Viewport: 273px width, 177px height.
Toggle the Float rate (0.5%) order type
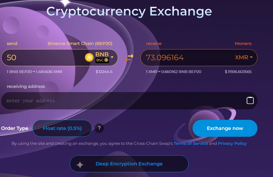62,128
